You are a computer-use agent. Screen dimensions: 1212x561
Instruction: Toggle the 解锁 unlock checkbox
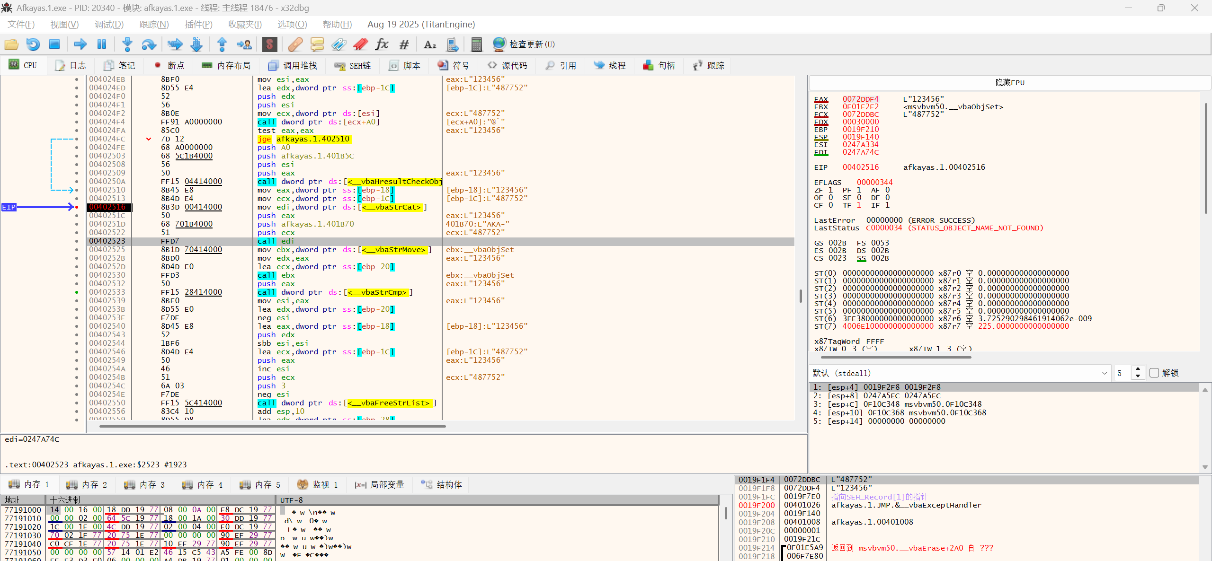1154,373
